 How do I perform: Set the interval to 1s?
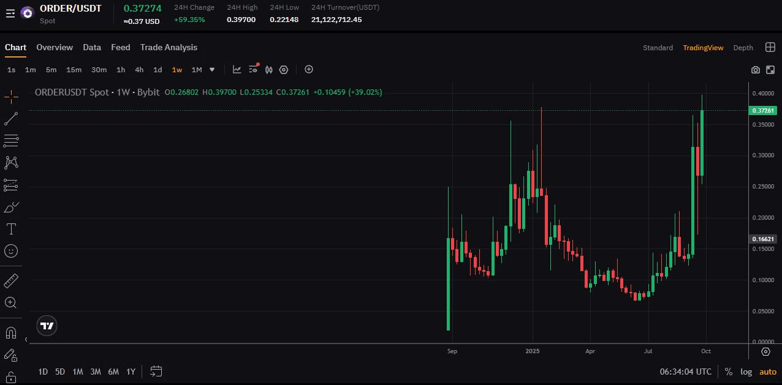click(12, 70)
